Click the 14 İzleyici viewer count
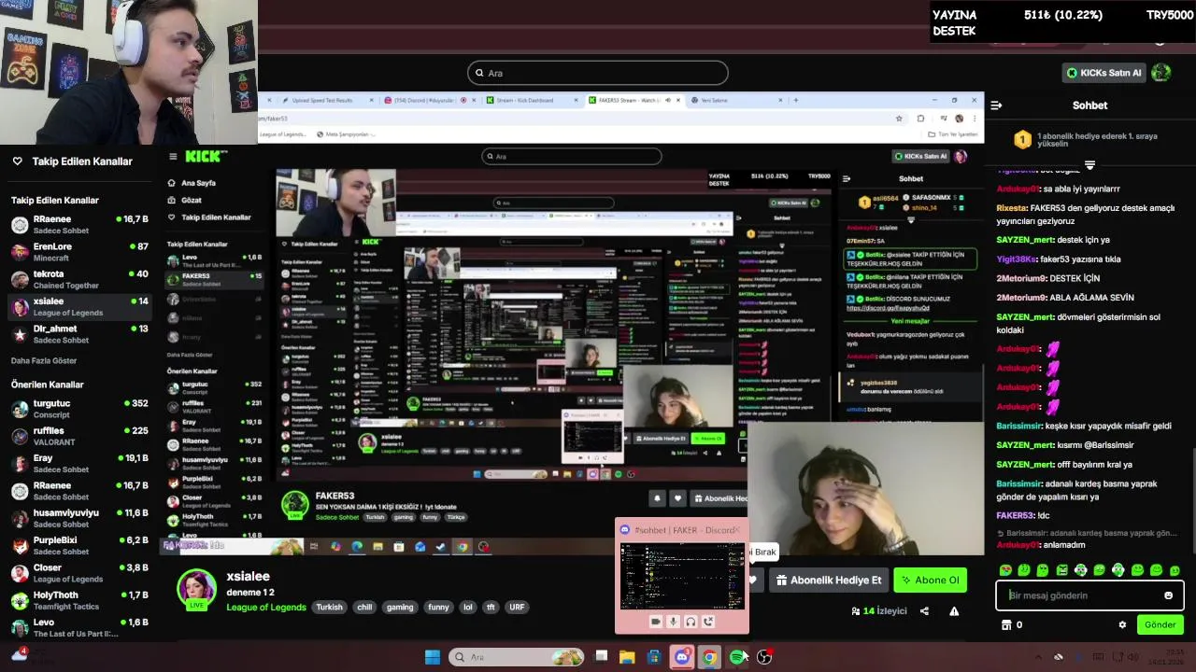Viewport: 1196px width, 672px height. 879,611
